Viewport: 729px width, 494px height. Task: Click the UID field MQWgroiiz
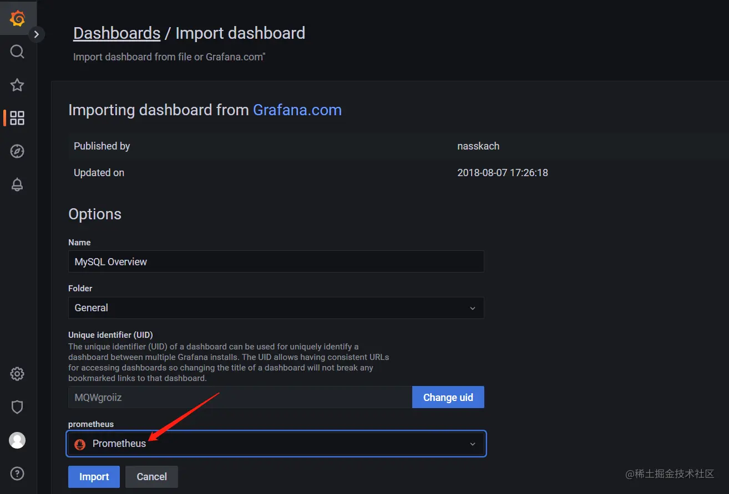coord(240,397)
